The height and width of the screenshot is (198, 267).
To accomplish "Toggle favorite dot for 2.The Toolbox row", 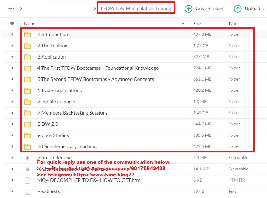I will [x=12, y=46].
